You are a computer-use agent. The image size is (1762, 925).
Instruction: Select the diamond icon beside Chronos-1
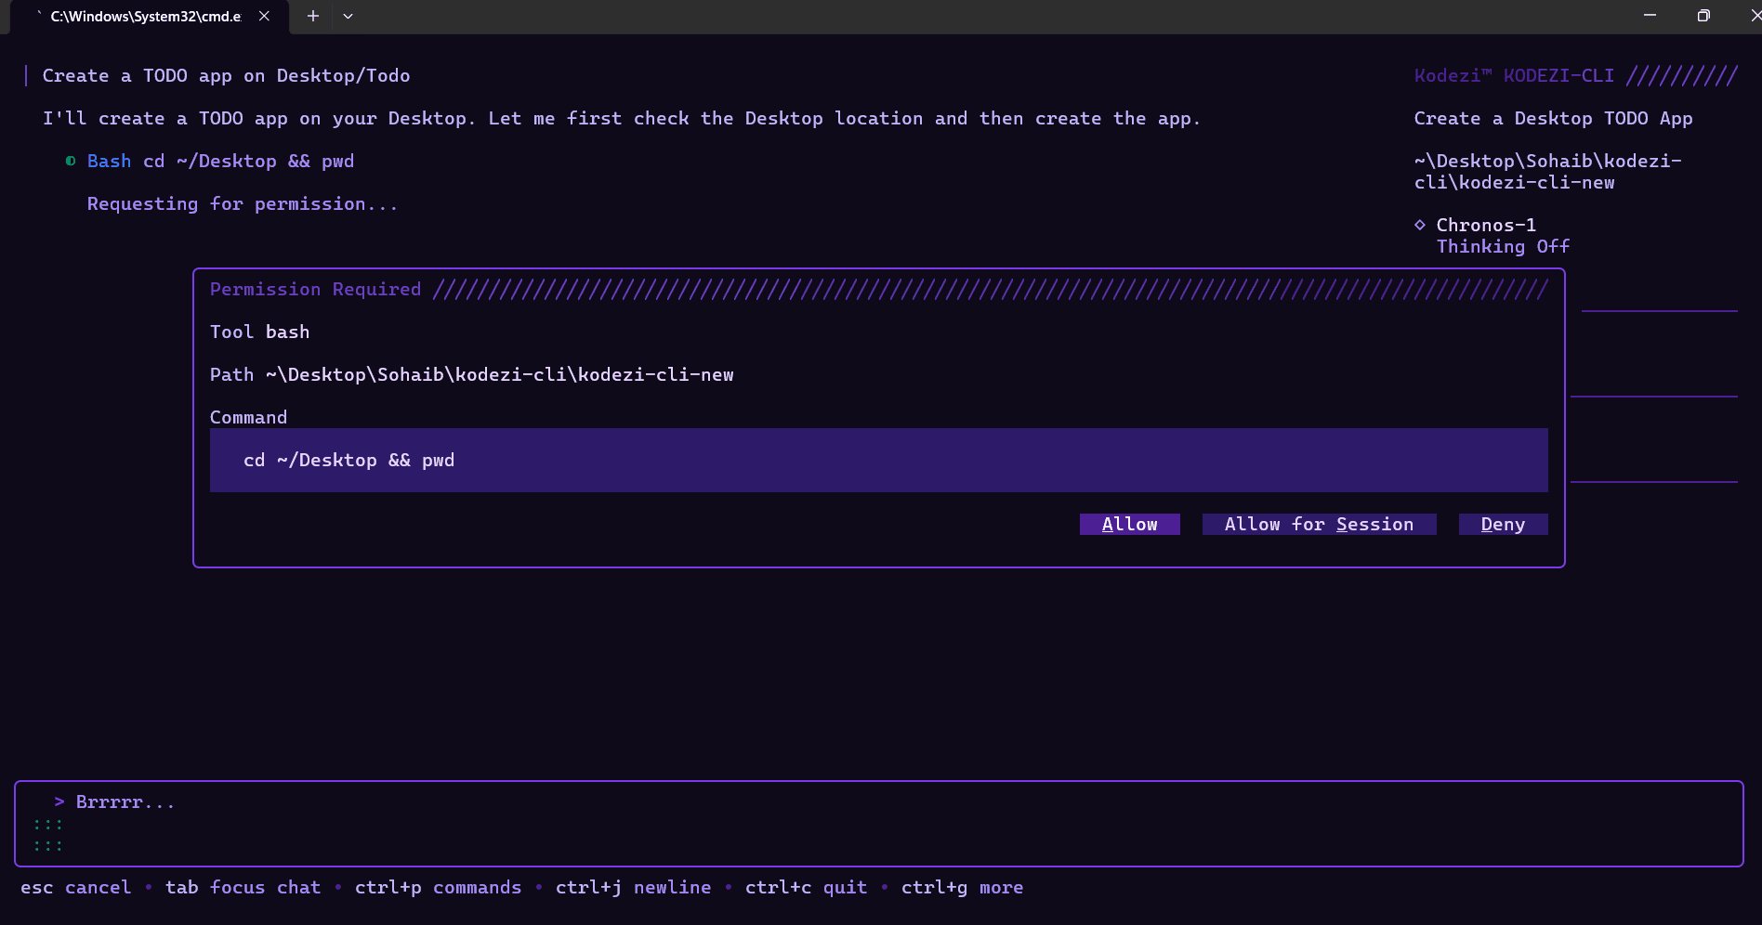click(x=1420, y=225)
